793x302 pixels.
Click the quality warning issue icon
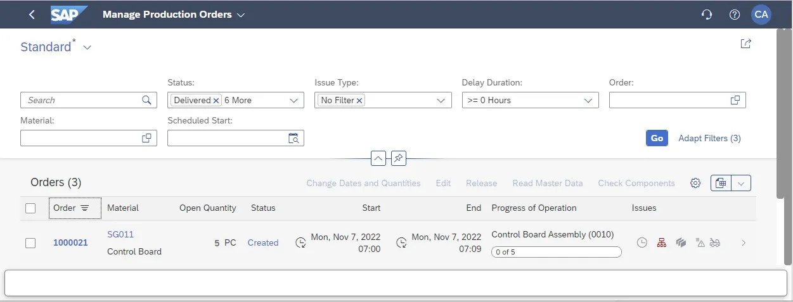[700, 242]
